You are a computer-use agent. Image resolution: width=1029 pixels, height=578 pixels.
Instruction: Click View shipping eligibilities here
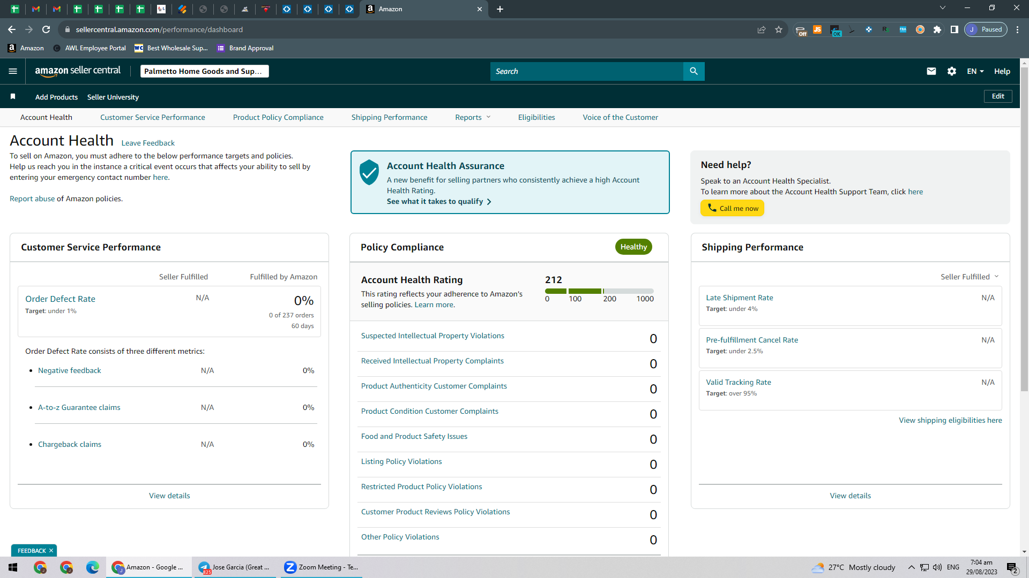pos(950,420)
